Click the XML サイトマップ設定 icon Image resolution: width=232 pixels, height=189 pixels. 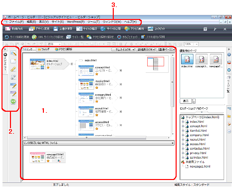[34, 37]
